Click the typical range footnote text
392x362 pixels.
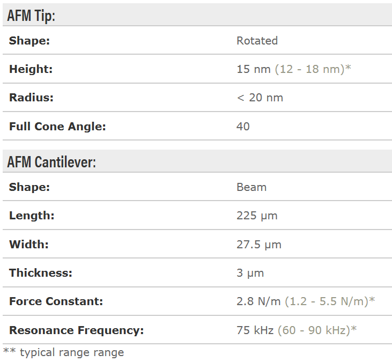(x=63, y=352)
